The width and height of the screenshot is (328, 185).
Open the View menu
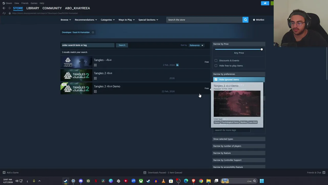pyautogui.click(x=17, y=3)
